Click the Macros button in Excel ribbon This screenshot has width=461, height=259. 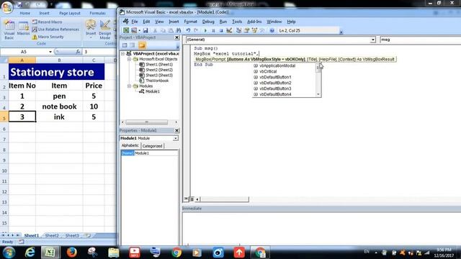pyautogui.click(x=23, y=29)
